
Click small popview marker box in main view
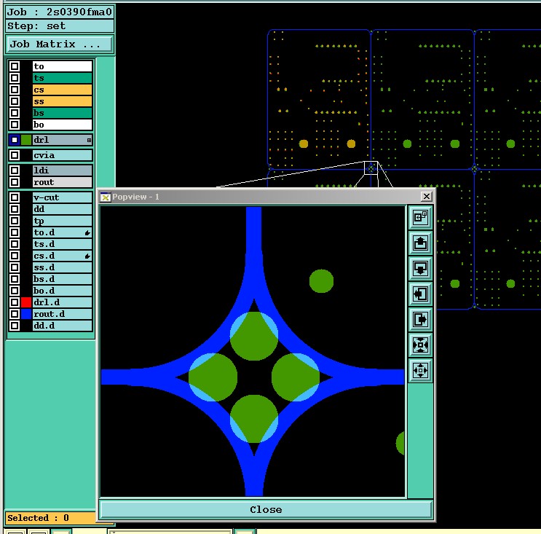pyautogui.click(x=371, y=168)
